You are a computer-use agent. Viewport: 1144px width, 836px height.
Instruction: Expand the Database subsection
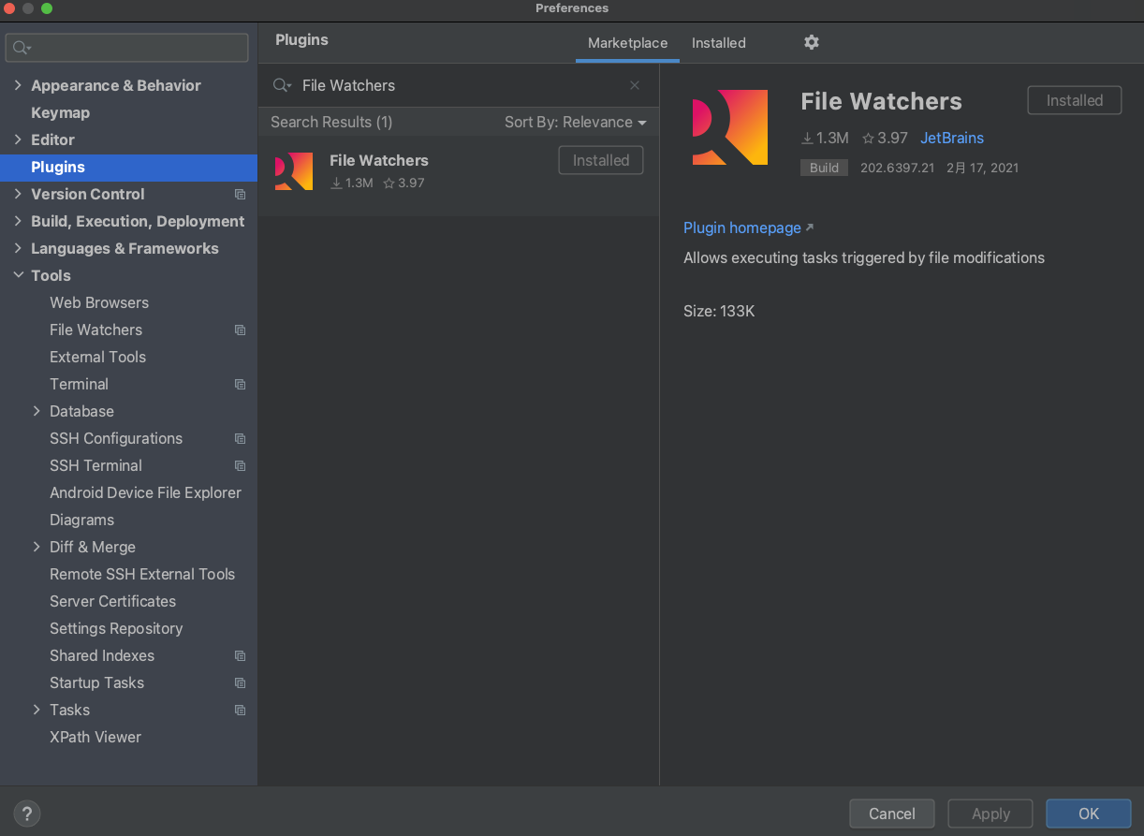tap(37, 411)
